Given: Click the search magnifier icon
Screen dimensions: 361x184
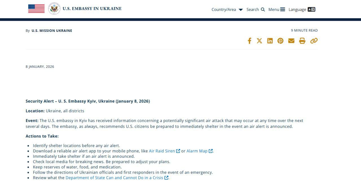Looking at the screenshot, I should pos(263,10).
